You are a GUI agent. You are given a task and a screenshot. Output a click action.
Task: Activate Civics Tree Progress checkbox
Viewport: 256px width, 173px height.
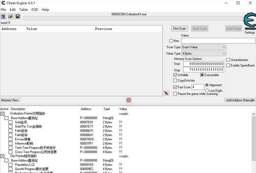pyautogui.click(x=10, y=152)
